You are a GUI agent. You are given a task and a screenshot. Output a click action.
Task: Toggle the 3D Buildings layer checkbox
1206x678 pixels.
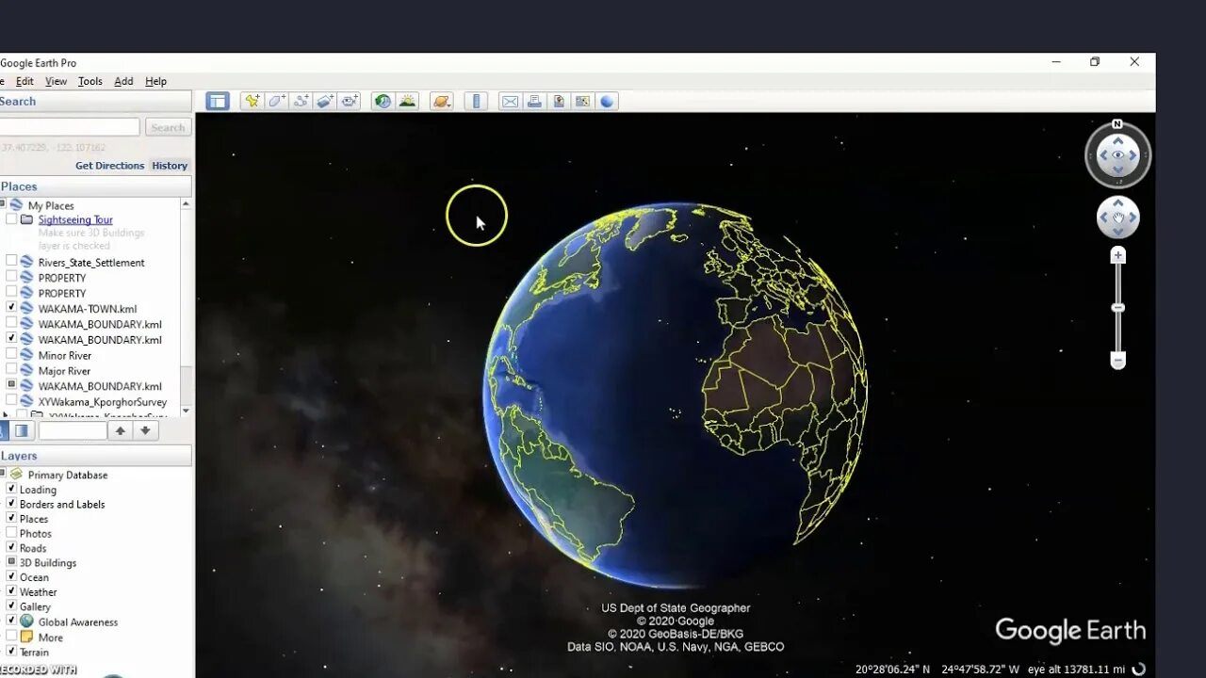(11, 562)
